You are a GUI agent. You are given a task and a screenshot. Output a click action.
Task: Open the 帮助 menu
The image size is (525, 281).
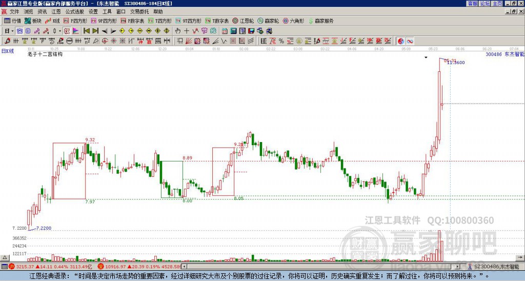[x=158, y=12]
